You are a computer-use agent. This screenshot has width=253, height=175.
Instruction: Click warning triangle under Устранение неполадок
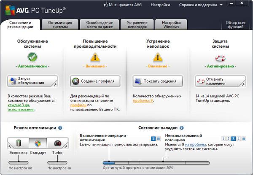tap(158, 57)
